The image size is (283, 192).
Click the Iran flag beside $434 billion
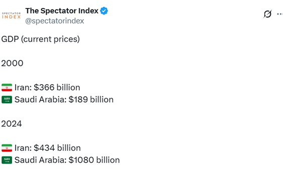coord(7,148)
